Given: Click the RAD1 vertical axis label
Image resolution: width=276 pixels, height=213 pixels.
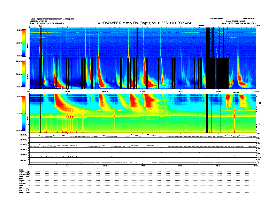Looking at the screenshot, I should pyautogui.click(x=28, y=77).
